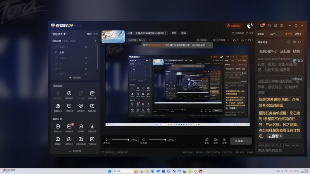This screenshot has height=174, width=310.
Task: Click the streamer avatar in the title bar
Action: 250,26
